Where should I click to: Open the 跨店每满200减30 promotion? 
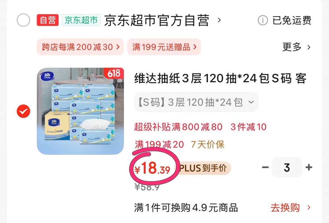click(80, 47)
